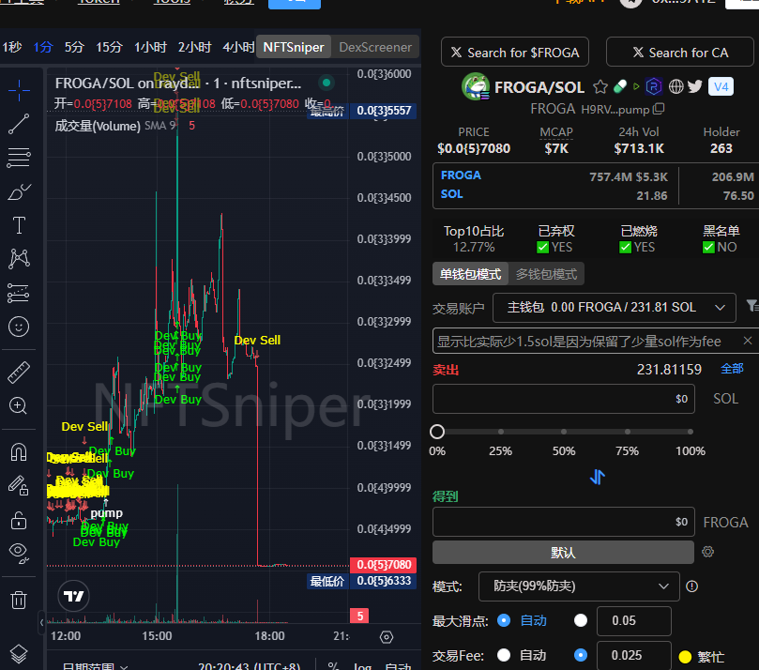This screenshot has width=759, height=670.
Task: Set amount slider to 25%
Action: [500, 432]
